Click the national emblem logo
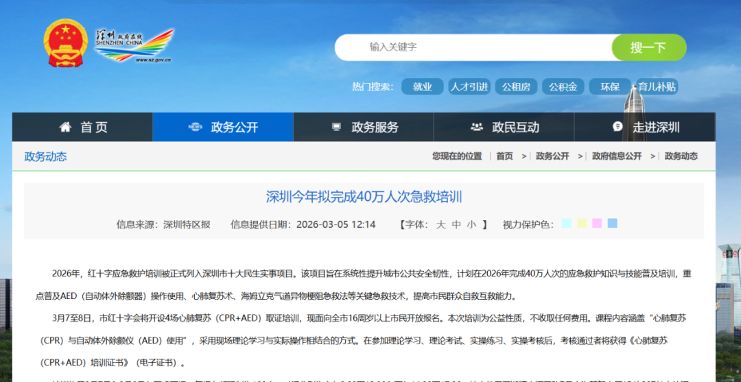The width and height of the screenshot is (741, 382). pos(66,43)
